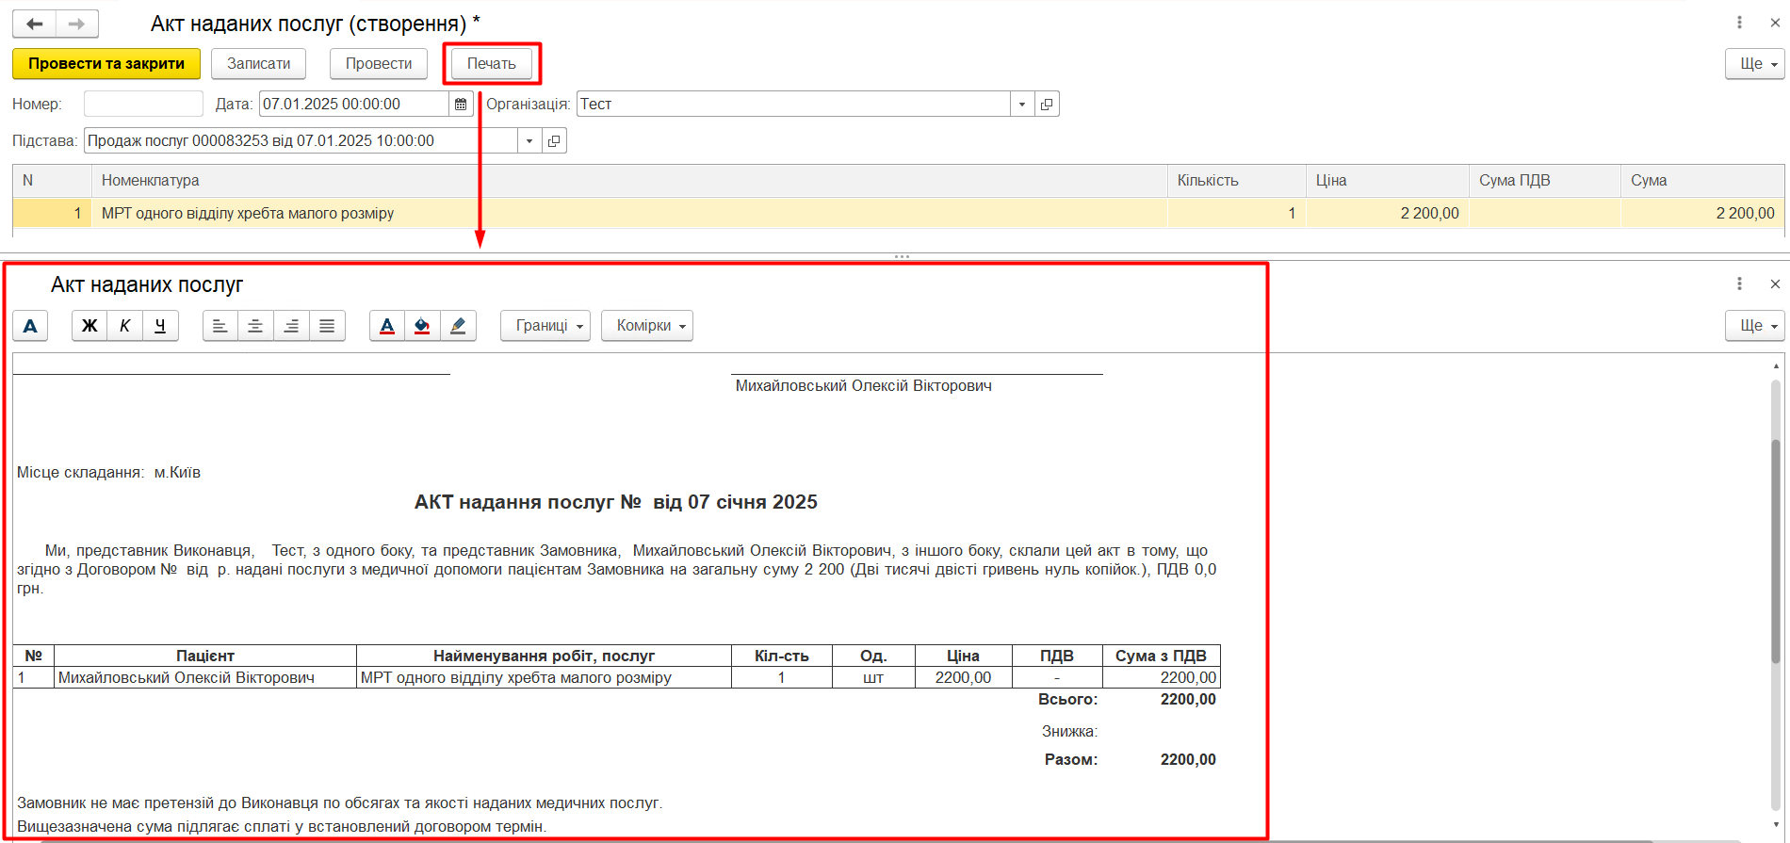
Task: Choose the cell background fill color
Action: pyautogui.click(x=422, y=326)
